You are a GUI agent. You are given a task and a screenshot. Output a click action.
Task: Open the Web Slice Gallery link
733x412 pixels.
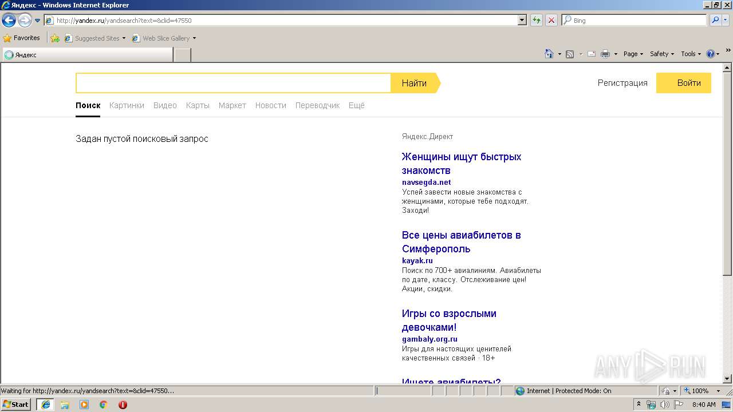[164, 38]
